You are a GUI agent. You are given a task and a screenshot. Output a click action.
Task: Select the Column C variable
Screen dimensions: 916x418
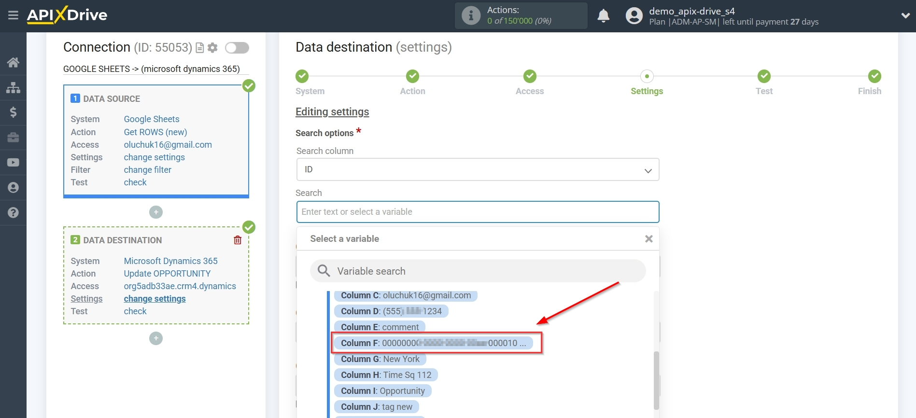(x=406, y=295)
